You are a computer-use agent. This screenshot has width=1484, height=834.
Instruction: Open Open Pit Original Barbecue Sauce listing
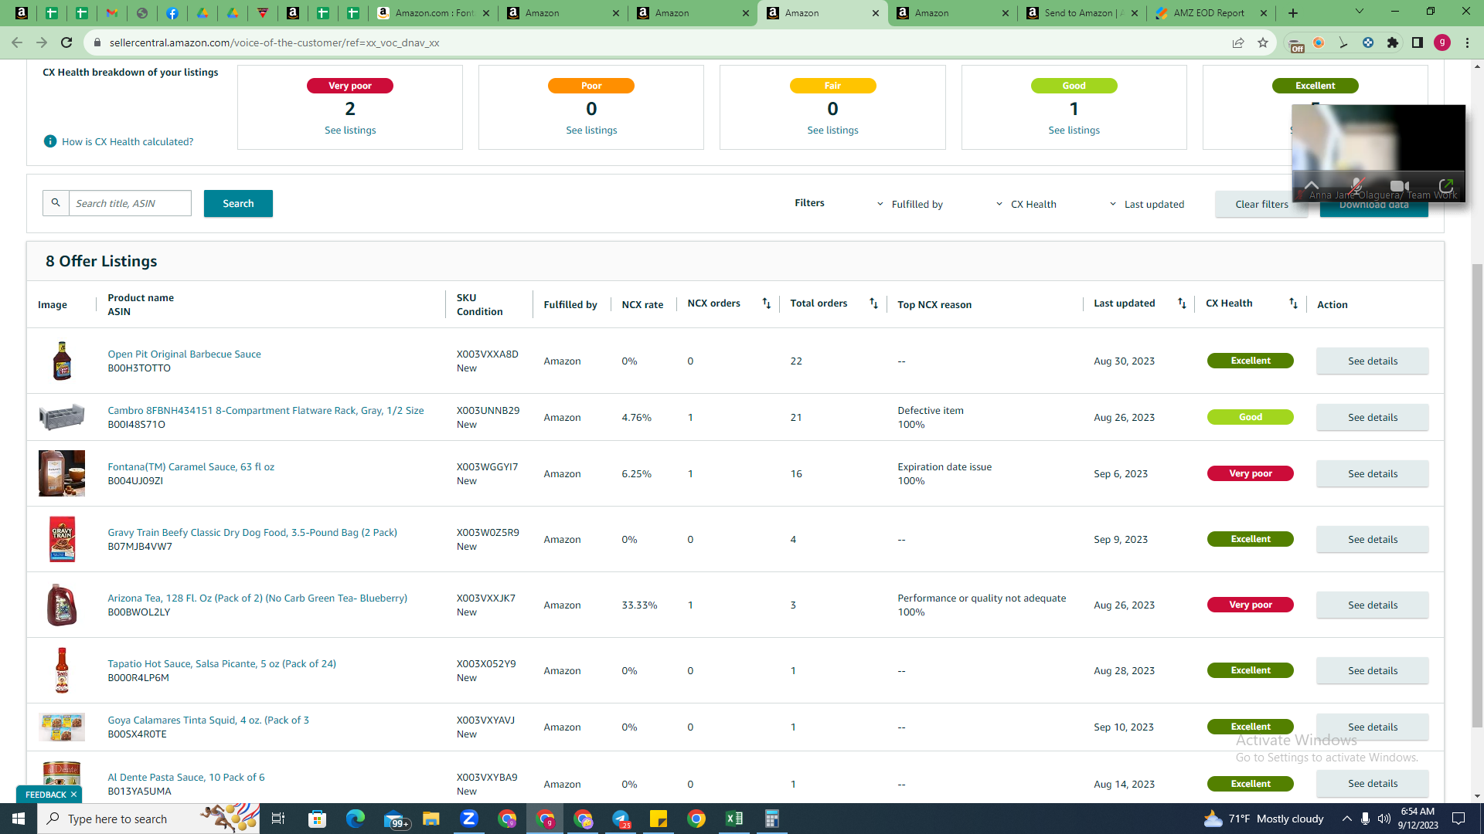tap(184, 354)
